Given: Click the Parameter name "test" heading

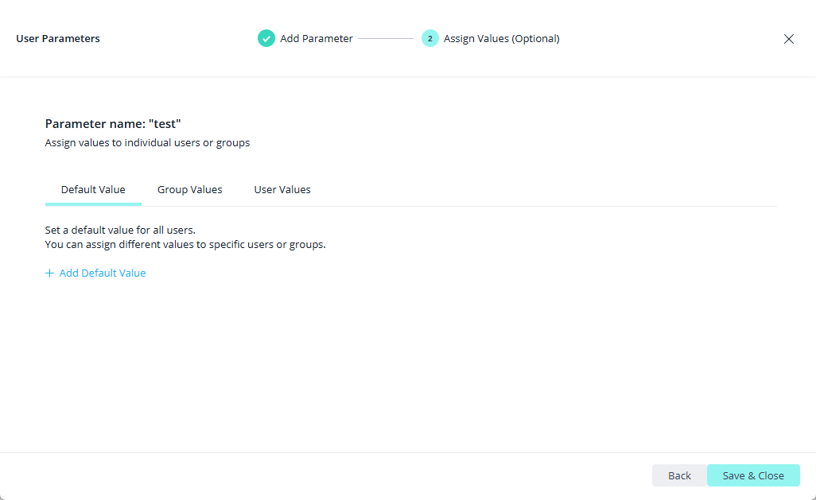Looking at the screenshot, I should click(x=113, y=124).
